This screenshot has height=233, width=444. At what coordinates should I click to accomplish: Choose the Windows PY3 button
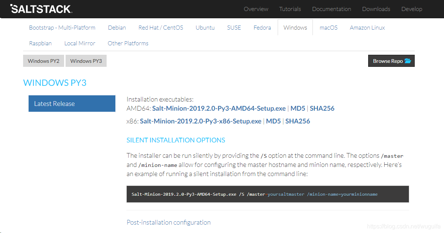click(86, 61)
